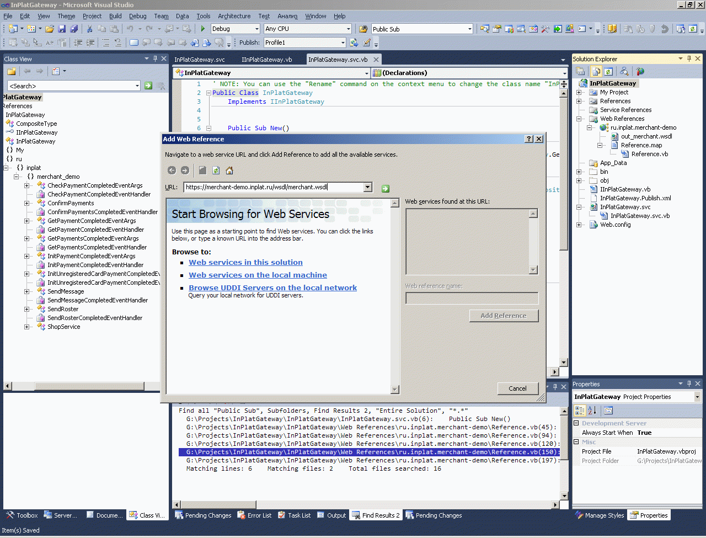
Task: Click the Cancel button in the dialog
Action: [517, 388]
